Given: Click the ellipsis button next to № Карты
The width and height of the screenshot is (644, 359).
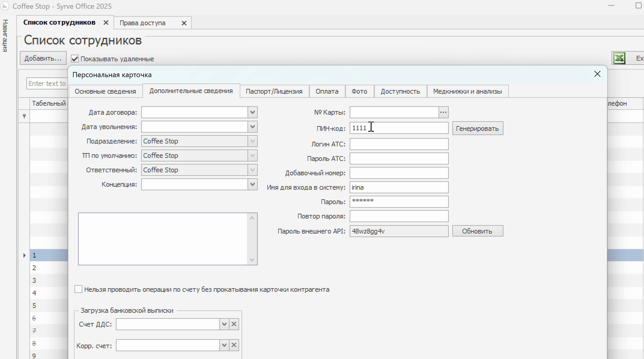Looking at the screenshot, I should (x=443, y=112).
